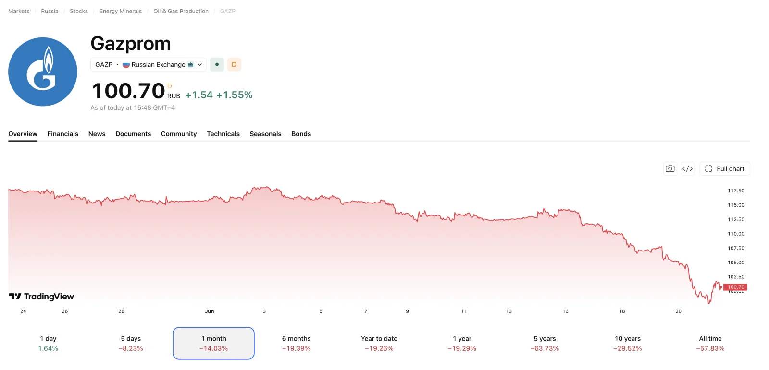Choose the All time range
This screenshot has height=370, width=769.
point(710,344)
